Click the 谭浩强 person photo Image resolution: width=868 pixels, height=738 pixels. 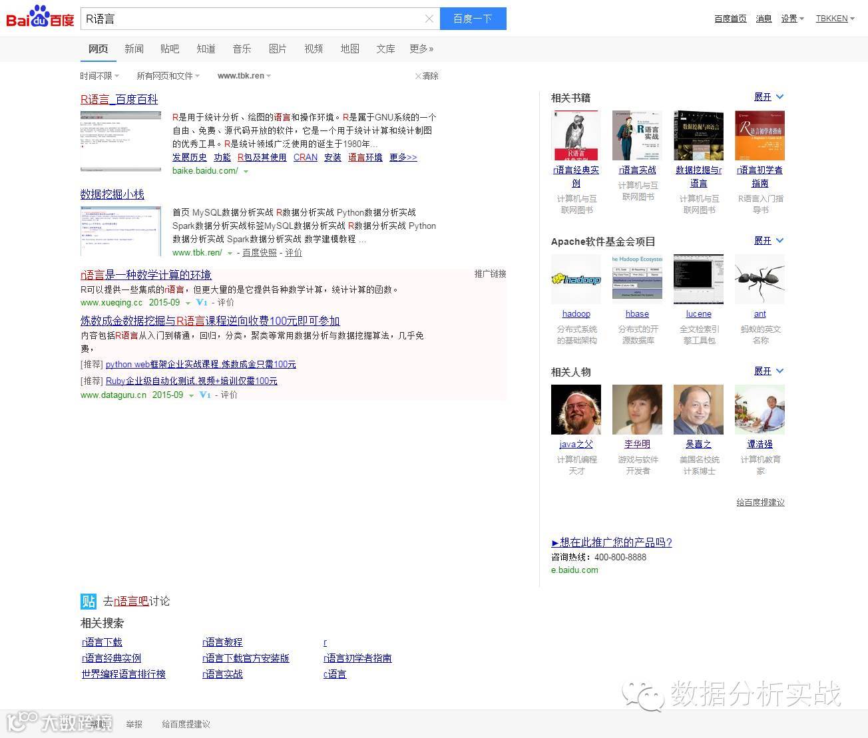[x=760, y=409]
